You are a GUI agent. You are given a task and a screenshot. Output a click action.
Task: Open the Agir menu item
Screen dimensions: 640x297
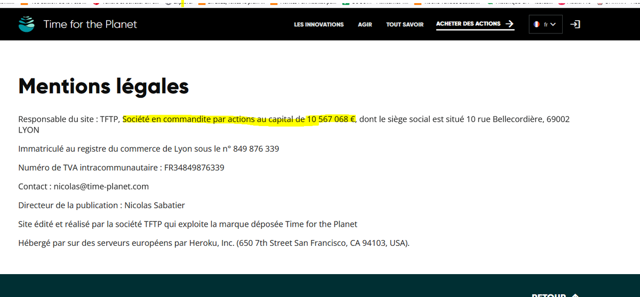[365, 24]
